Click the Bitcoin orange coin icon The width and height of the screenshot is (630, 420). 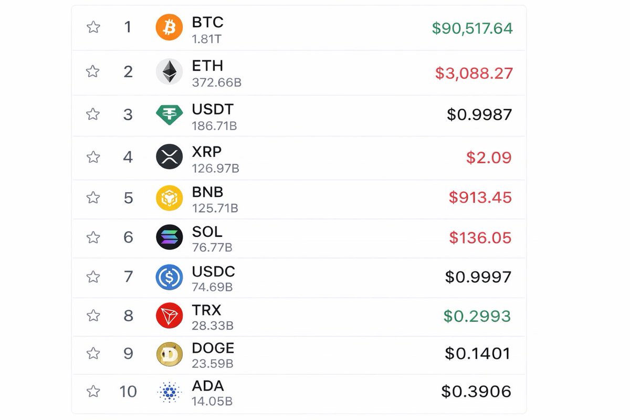click(x=169, y=27)
